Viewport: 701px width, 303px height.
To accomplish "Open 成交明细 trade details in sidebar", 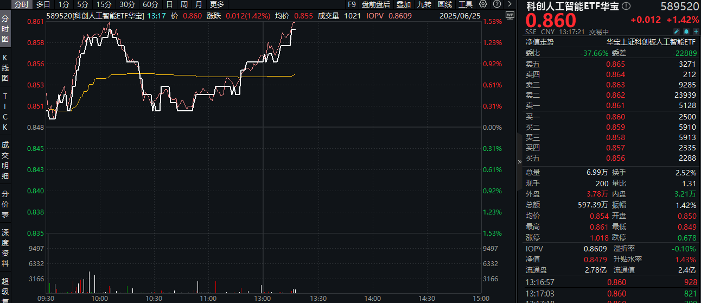I will tap(5, 161).
